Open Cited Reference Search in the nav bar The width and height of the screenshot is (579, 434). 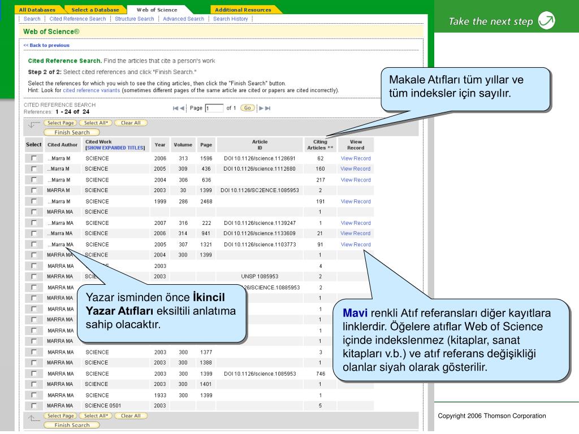[77, 19]
